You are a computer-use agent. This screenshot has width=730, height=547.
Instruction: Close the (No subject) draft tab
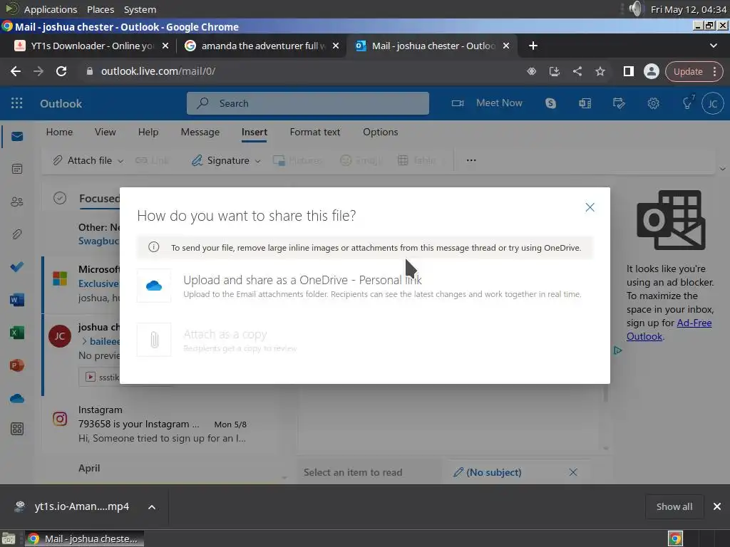tap(573, 472)
